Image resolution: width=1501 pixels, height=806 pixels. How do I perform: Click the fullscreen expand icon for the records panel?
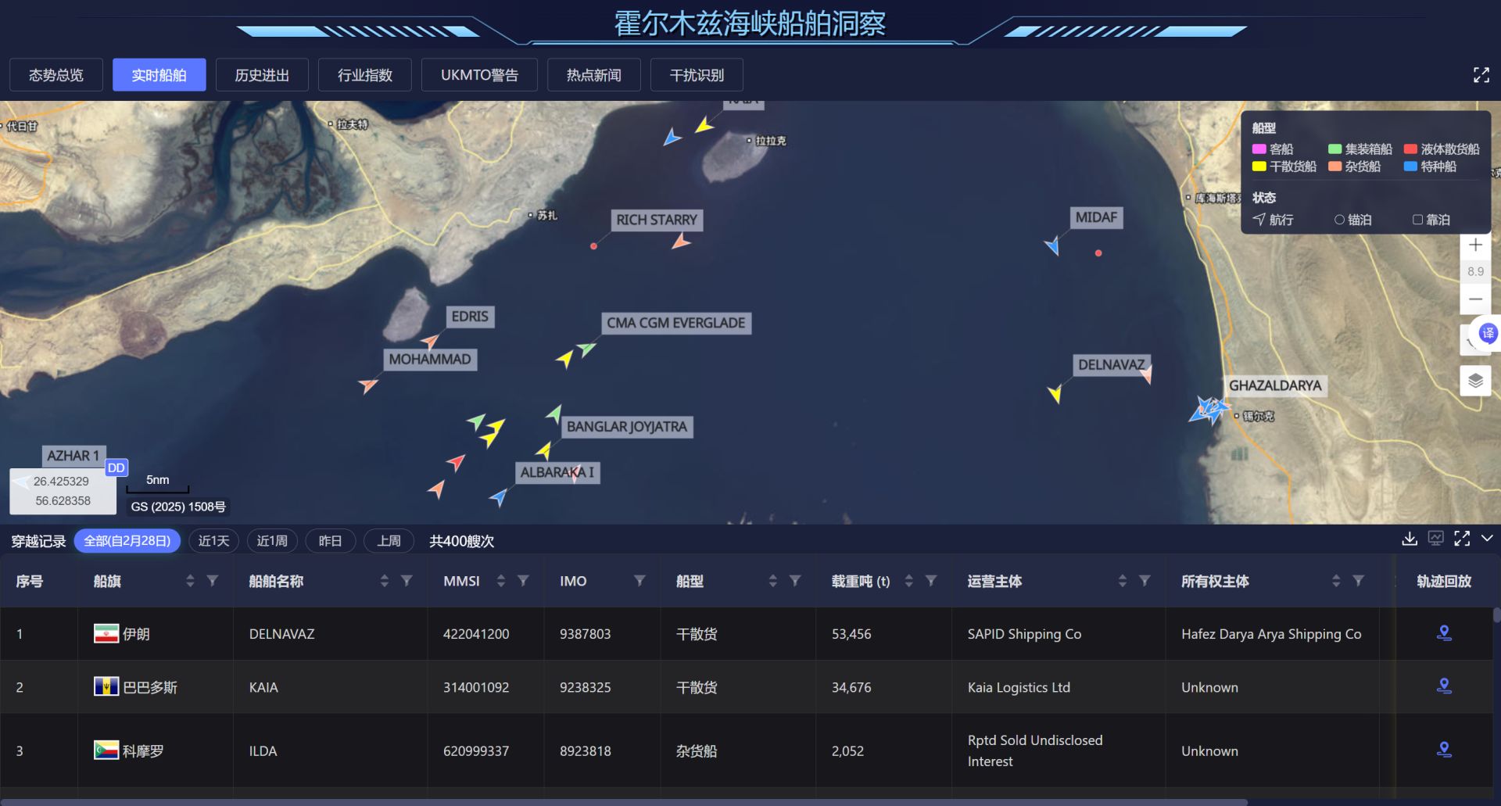(x=1462, y=539)
